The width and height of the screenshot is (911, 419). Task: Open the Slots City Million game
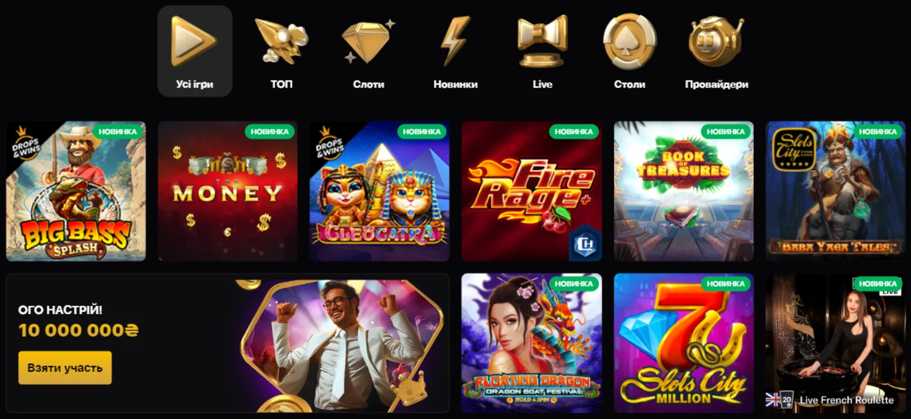tap(684, 343)
